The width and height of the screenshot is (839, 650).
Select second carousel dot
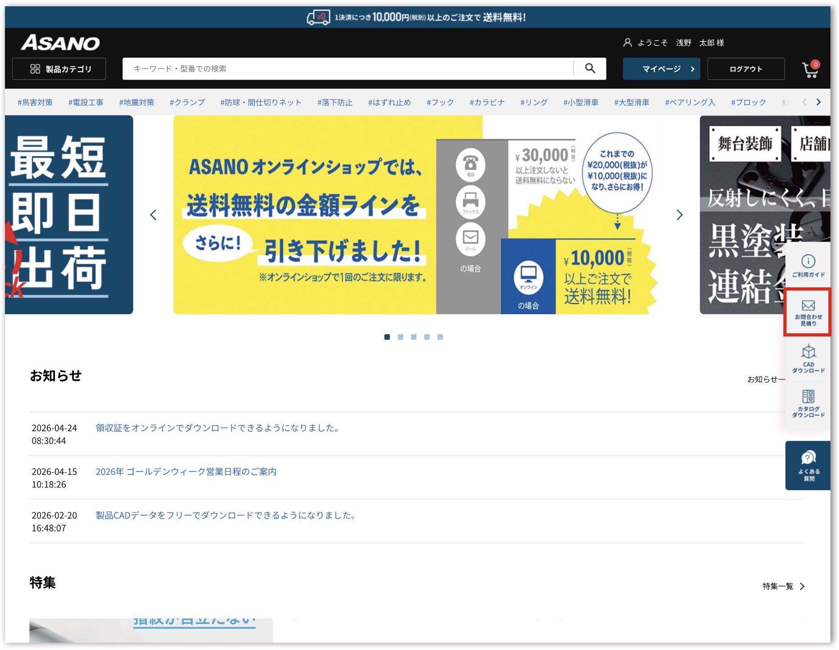(x=401, y=337)
